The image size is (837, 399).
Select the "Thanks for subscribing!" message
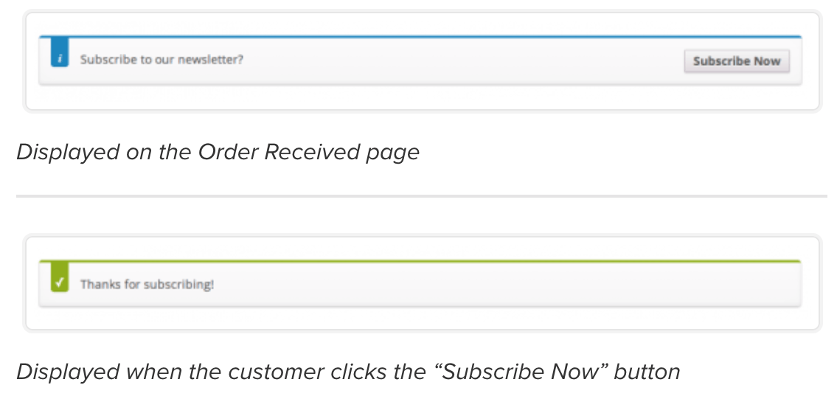click(x=147, y=284)
